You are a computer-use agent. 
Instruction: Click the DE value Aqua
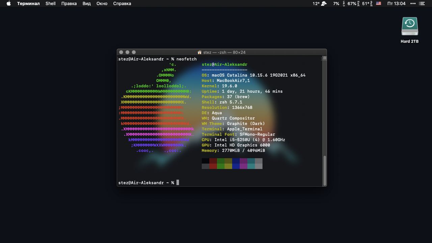217,113
